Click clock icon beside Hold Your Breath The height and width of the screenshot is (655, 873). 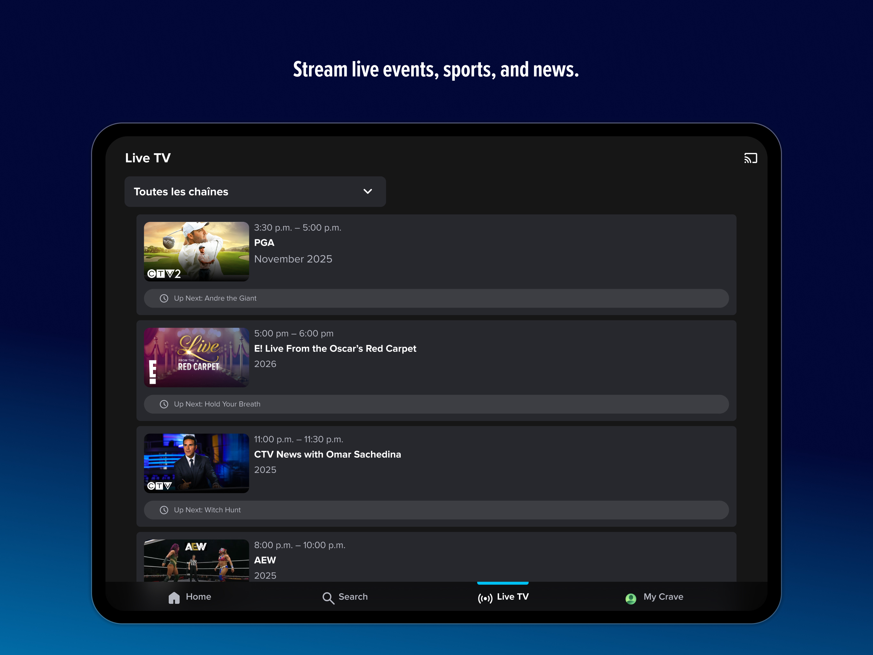(164, 404)
